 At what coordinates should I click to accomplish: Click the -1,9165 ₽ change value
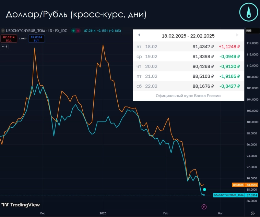[230, 76]
